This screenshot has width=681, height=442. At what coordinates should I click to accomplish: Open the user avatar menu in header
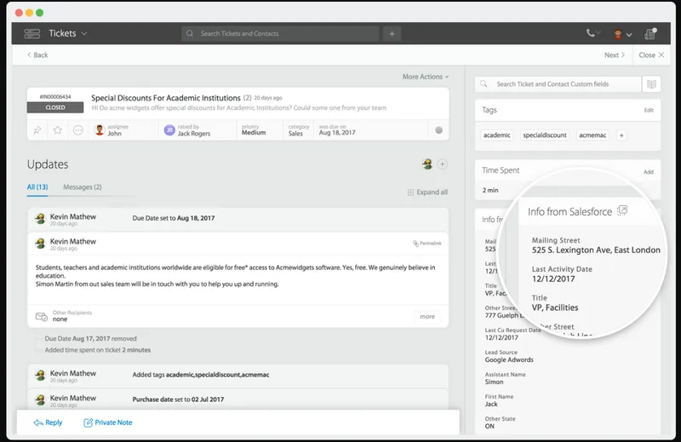622,34
